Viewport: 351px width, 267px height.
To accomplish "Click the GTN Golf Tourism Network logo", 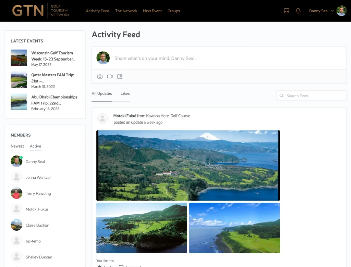I will [x=41, y=11].
